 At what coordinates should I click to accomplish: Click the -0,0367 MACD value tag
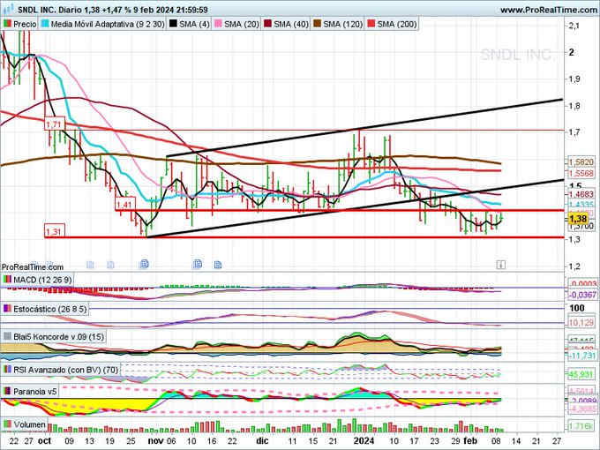click(582, 295)
